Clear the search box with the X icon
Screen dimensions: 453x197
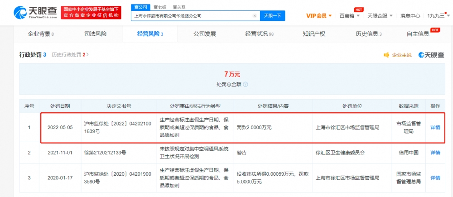(x=255, y=15)
